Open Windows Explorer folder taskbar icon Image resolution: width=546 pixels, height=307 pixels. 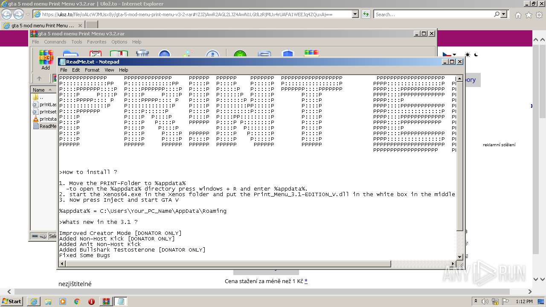click(x=48, y=301)
